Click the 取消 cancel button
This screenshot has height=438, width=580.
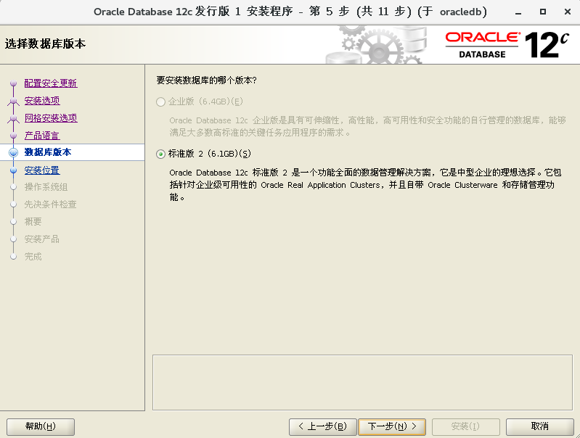point(539,426)
